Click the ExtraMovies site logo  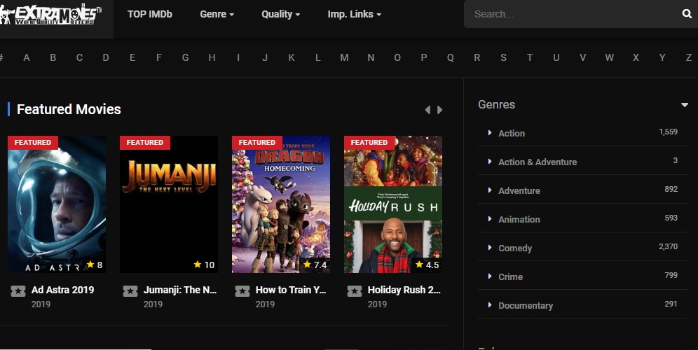(50, 15)
